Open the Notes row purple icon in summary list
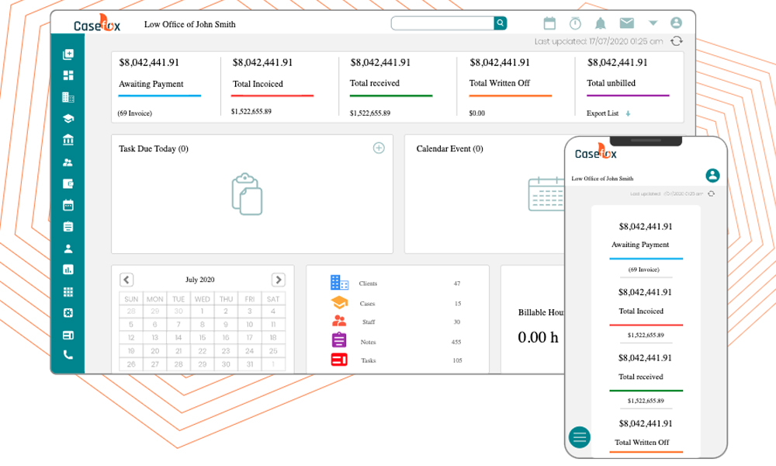This screenshot has width=776, height=466. (x=339, y=340)
